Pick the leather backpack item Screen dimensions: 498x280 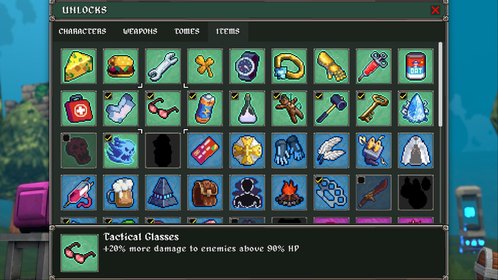point(205,193)
